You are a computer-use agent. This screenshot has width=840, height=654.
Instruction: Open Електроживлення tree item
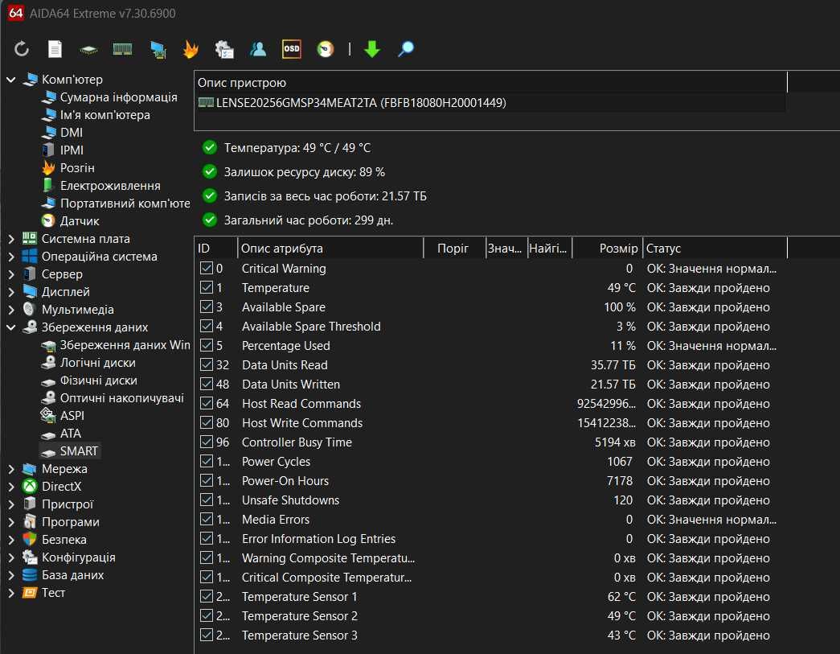tap(110, 186)
